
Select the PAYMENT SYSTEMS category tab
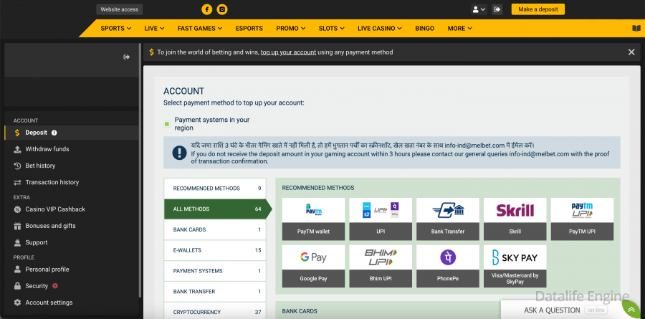[x=215, y=271]
